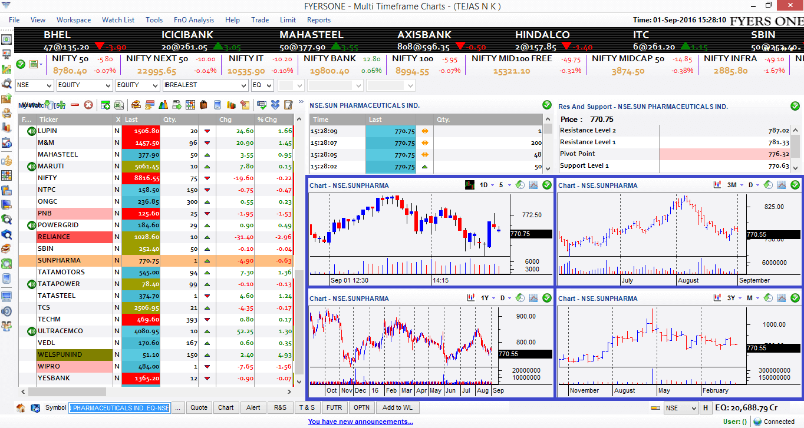Open the File menu

click(14, 20)
